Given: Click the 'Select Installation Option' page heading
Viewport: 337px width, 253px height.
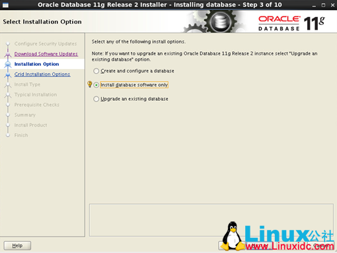Looking at the screenshot, I should (x=42, y=22).
